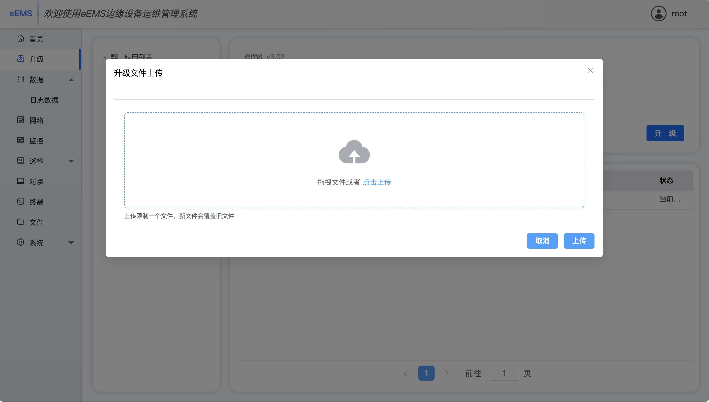Collapse the 数据 submenu arrow

(71, 80)
